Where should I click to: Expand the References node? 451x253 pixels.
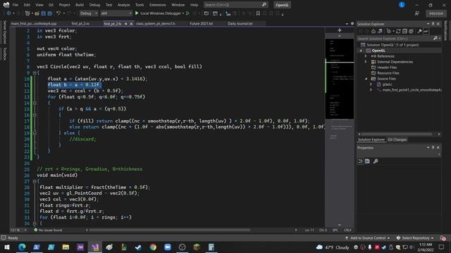(366, 56)
